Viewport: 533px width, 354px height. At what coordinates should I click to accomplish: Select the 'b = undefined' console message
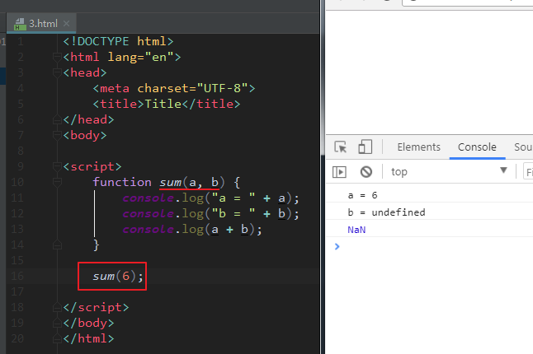click(386, 212)
